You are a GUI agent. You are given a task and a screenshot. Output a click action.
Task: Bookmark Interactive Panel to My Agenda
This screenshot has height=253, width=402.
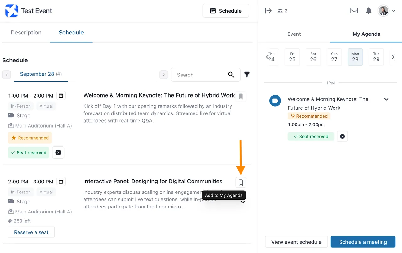(241, 182)
